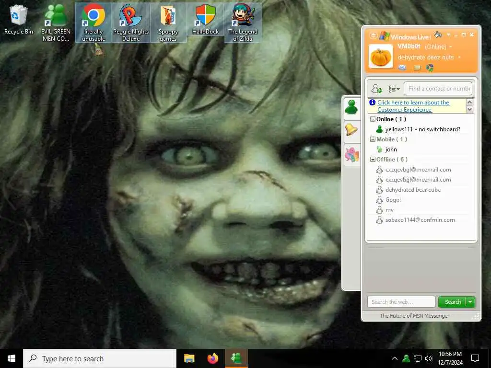Switch to the green buddy contacts tab
The height and width of the screenshot is (368, 491).
(x=351, y=108)
